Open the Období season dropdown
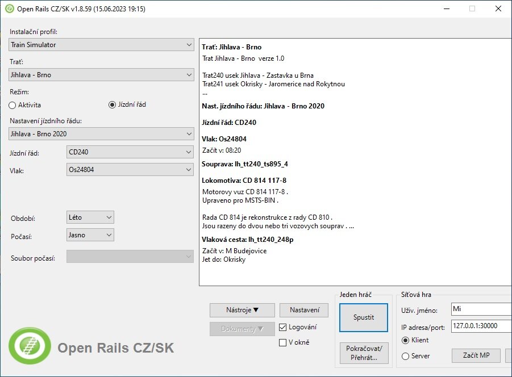Image resolution: width=512 pixels, height=377 pixels. click(x=91, y=217)
